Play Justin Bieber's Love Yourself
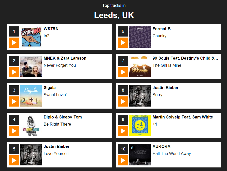Image resolution: width=227 pixels, height=171 pixels. point(14,160)
